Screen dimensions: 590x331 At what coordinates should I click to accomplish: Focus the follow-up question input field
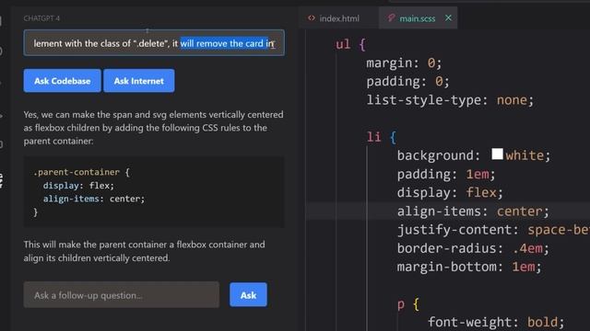point(121,295)
